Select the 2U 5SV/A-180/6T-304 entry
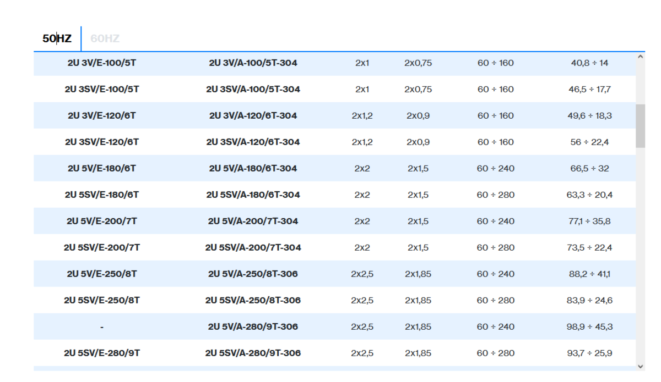The width and height of the screenshot is (661, 382). 253,195
